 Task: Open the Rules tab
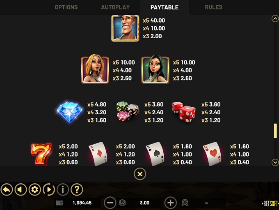[213, 7]
